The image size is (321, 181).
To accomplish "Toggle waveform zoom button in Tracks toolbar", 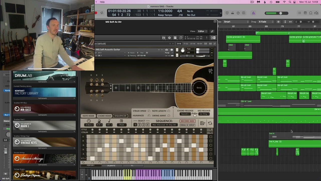I will click(x=278, y=22).
